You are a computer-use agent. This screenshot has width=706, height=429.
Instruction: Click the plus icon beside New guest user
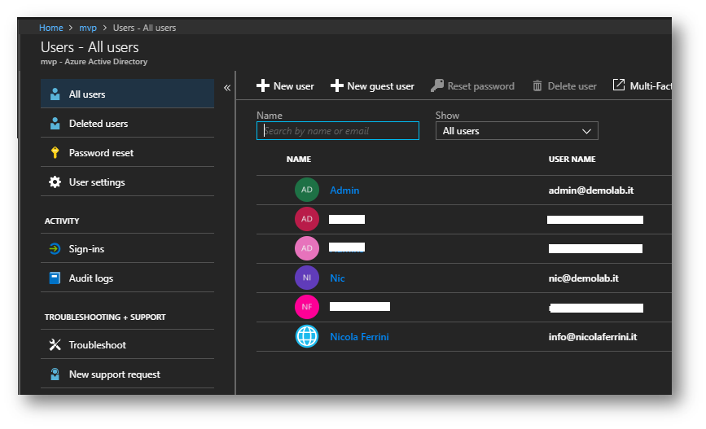(x=337, y=85)
